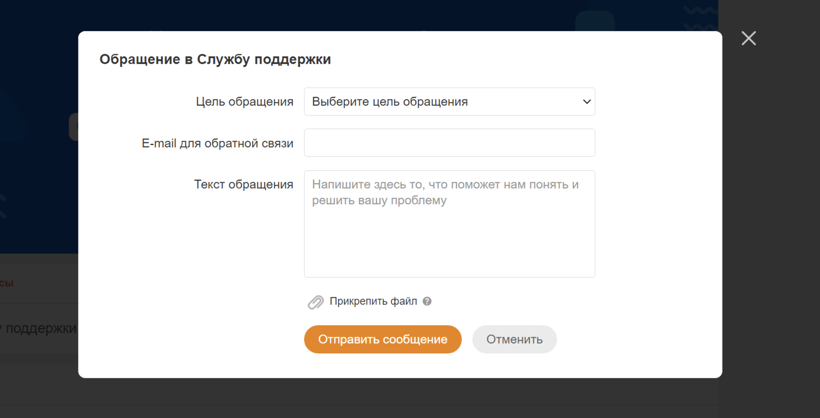Click the 'Прикрепить файл' link
820x418 pixels.
tap(373, 301)
